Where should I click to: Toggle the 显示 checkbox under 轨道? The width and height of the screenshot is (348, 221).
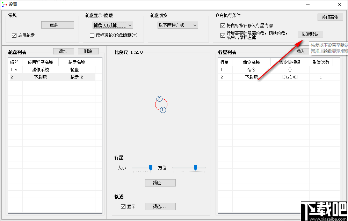click(x=123, y=206)
